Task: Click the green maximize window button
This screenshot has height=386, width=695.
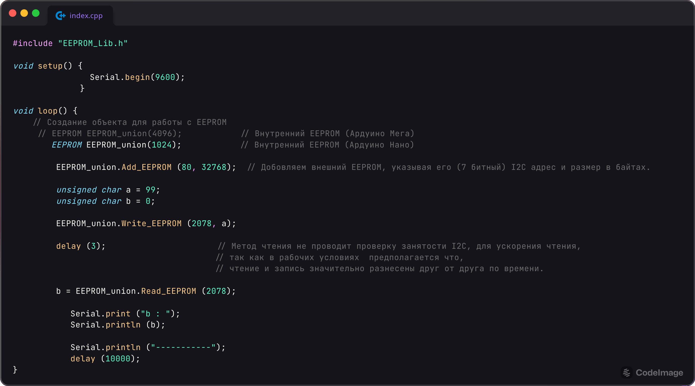Action: (36, 13)
